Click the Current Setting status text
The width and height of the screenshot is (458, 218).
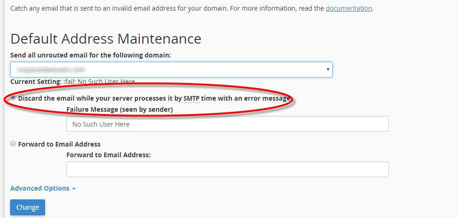point(72,82)
